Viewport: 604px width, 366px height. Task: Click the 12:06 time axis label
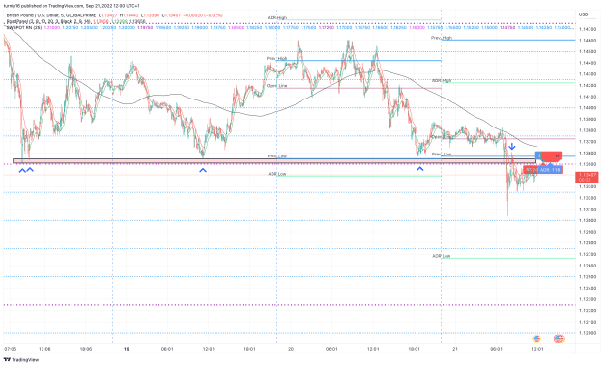pyautogui.click(x=44, y=349)
